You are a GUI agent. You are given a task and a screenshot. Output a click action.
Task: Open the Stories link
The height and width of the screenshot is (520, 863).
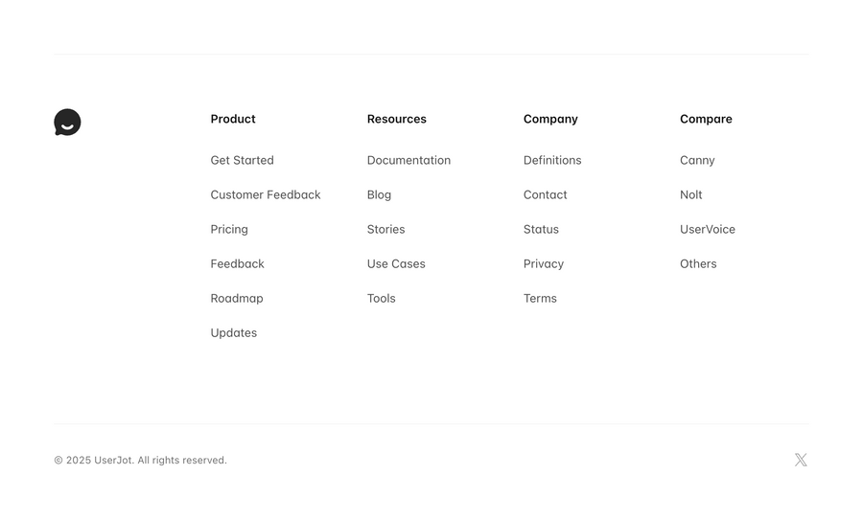tap(385, 229)
